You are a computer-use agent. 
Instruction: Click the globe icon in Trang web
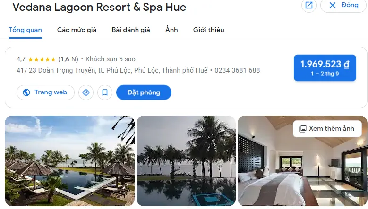click(26, 92)
